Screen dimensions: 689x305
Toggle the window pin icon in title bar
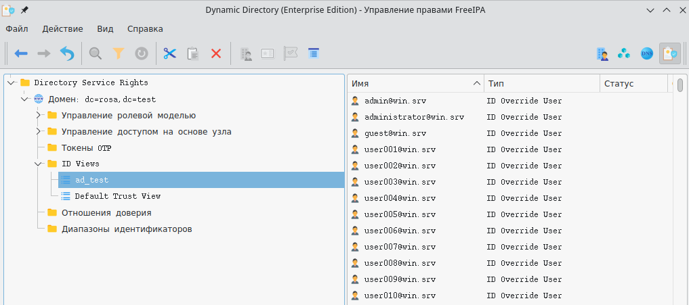[25, 9]
